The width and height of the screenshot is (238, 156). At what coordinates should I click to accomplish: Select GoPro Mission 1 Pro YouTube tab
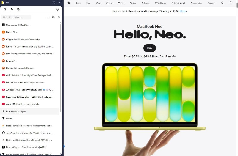pos(30,75)
